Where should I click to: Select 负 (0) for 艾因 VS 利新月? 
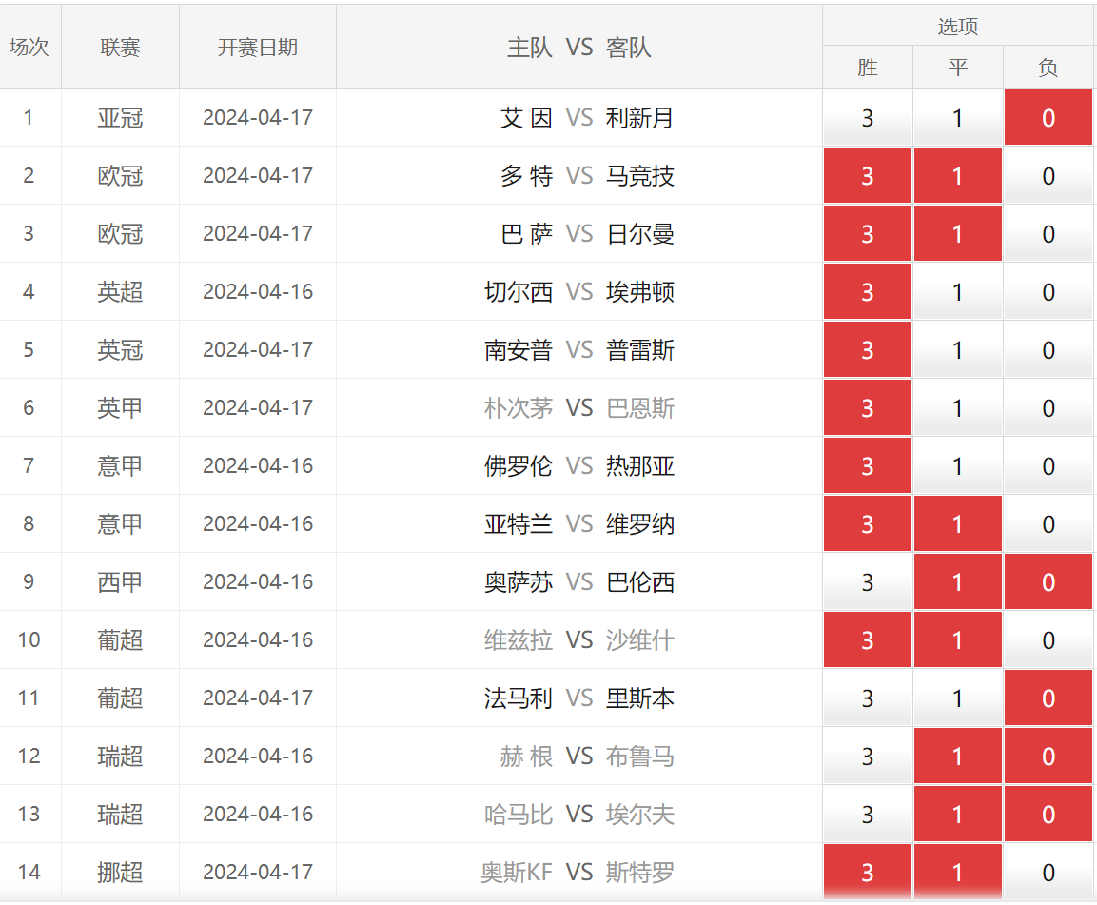point(1048,118)
